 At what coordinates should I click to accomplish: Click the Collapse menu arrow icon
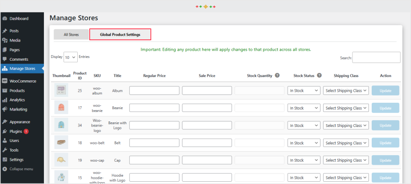pos(5,169)
